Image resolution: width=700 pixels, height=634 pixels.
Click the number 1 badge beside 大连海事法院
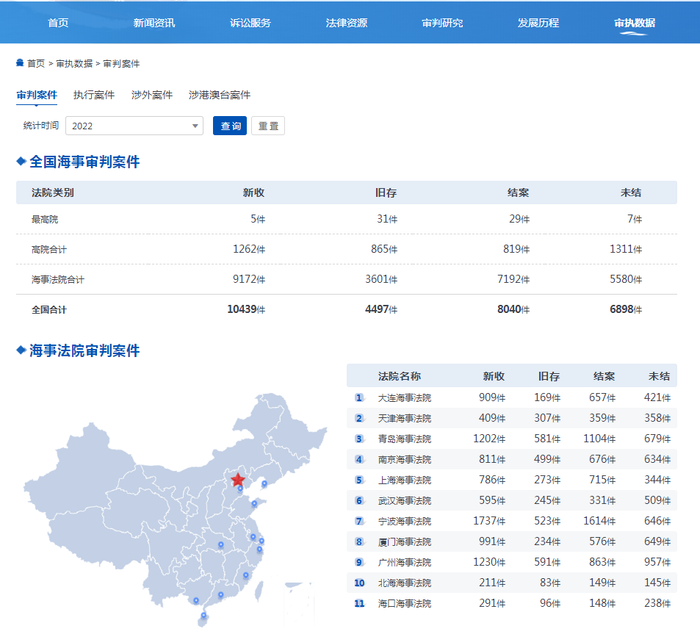[359, 397]
